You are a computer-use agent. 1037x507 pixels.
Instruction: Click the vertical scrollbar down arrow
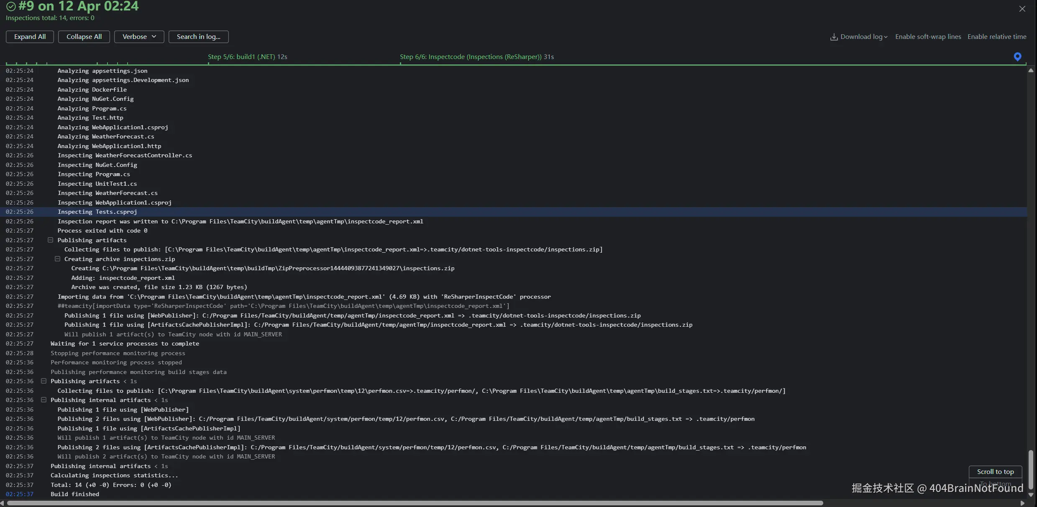[x=1031, y=494]
